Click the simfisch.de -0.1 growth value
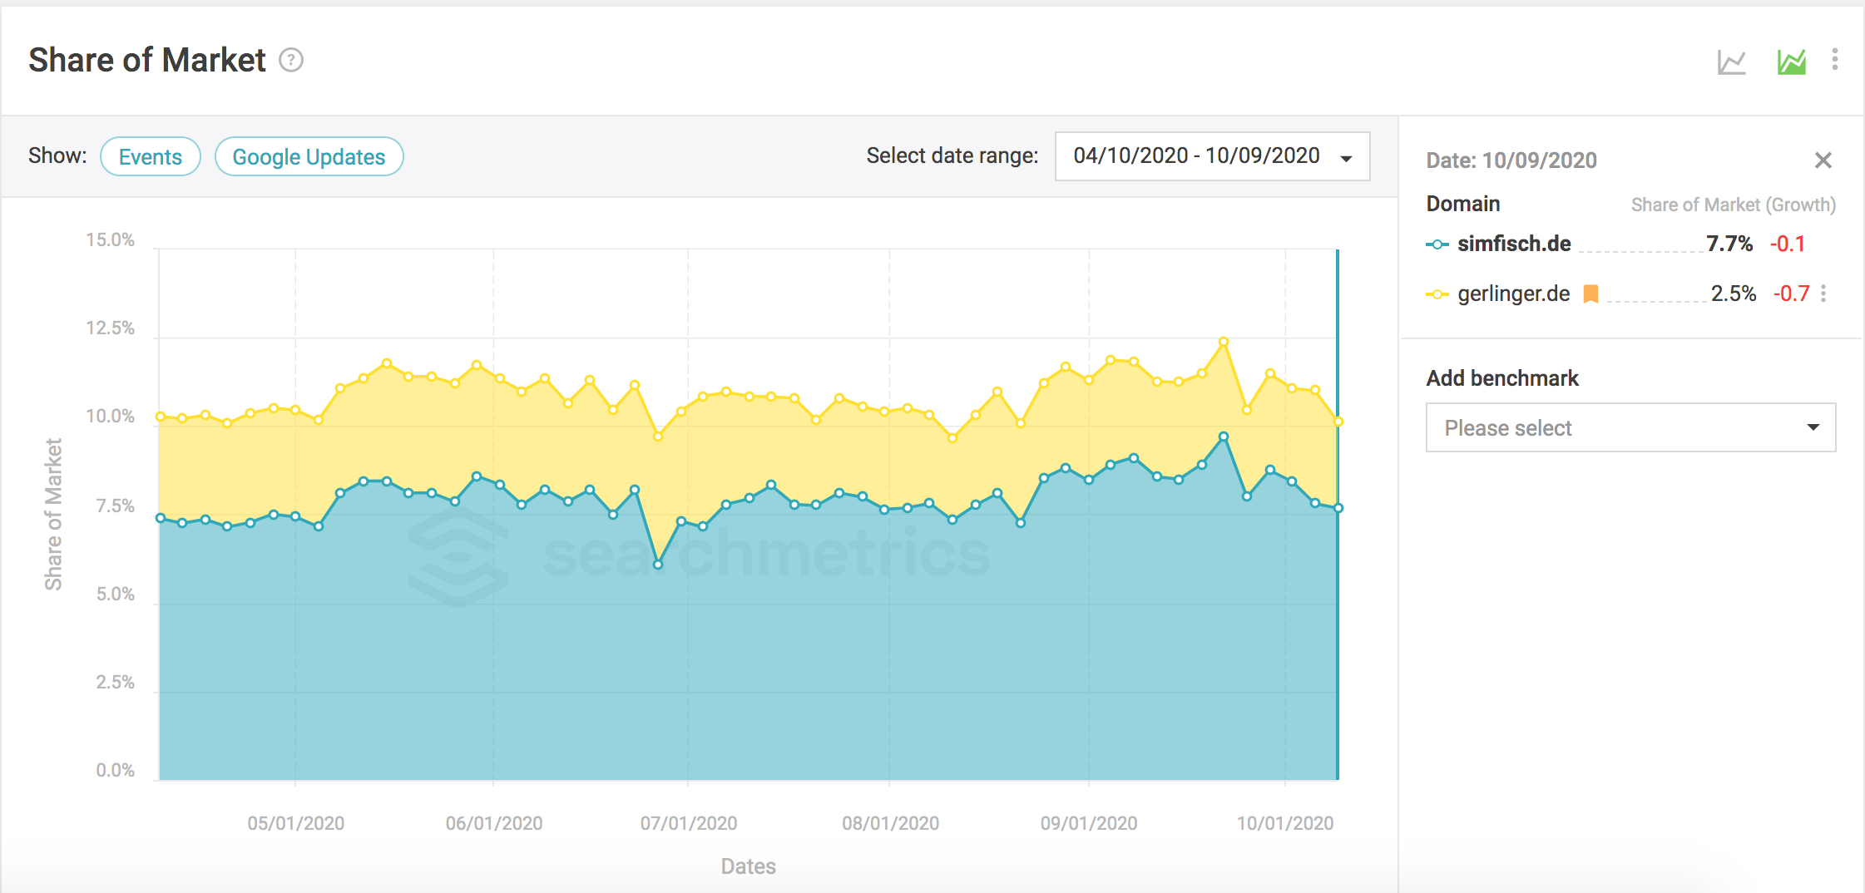This screenshot has width=1865, height=893. (x=1788, y=244)
